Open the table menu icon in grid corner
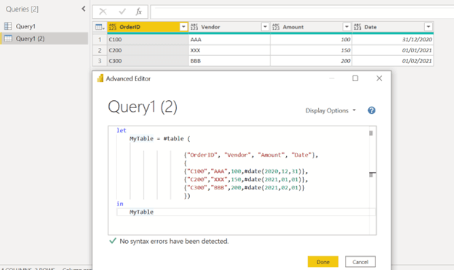Screen dimensions: 454x270 pyautogui.click(x=100, y=27)
